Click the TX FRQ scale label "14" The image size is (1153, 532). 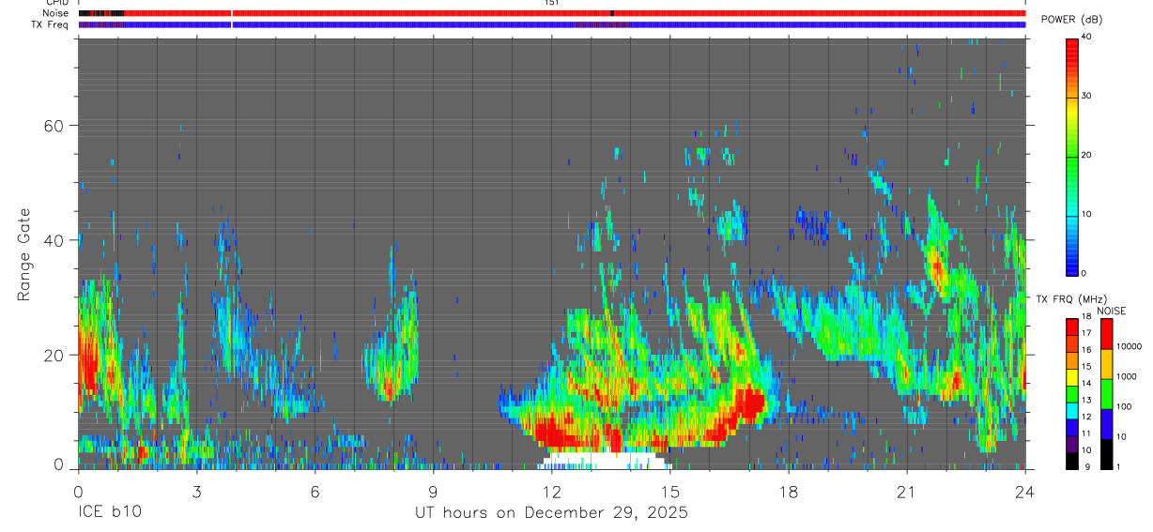click(1087, 383)
